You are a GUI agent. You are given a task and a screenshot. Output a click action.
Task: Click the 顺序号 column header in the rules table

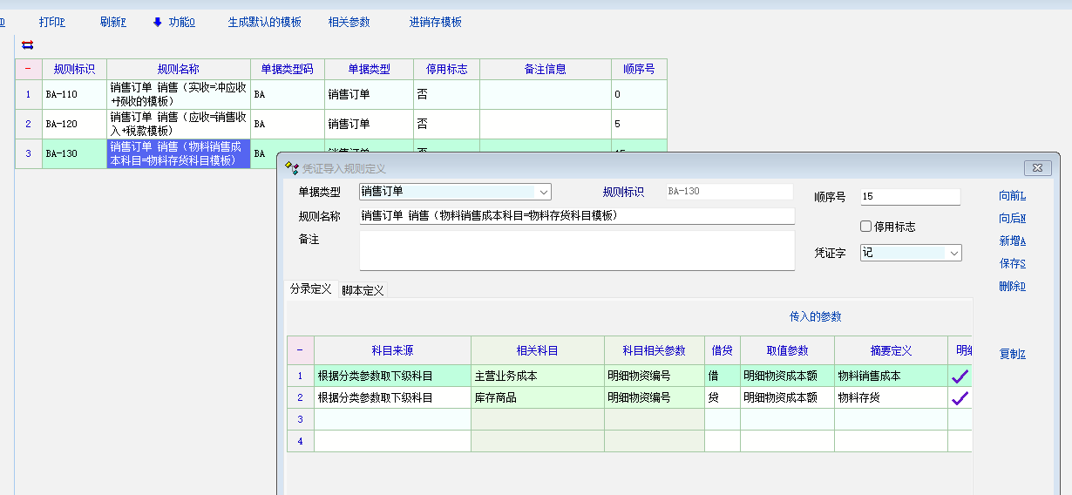coord(639,70)
